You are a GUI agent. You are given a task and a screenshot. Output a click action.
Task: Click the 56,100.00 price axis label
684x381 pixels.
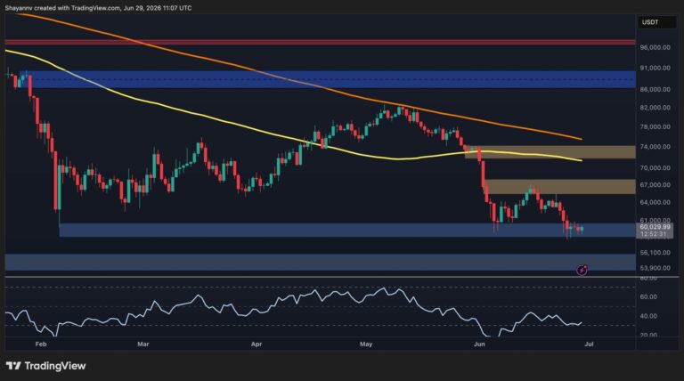point(655,253)
